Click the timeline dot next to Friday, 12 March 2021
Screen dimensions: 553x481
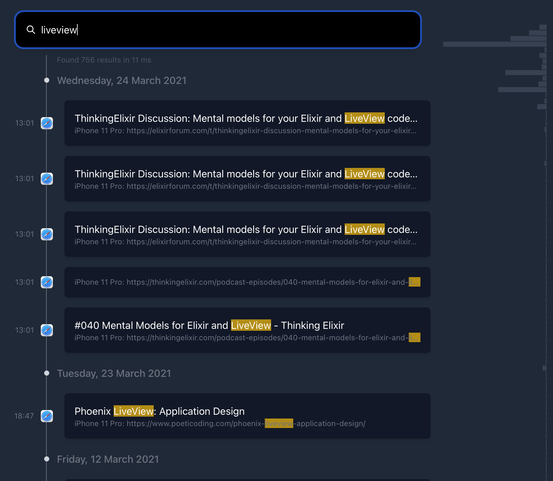[x=47, y=459]
